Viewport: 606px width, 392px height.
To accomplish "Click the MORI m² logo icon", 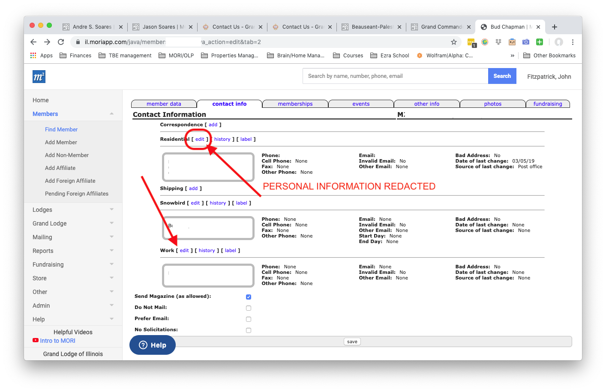I will point(39,77).
